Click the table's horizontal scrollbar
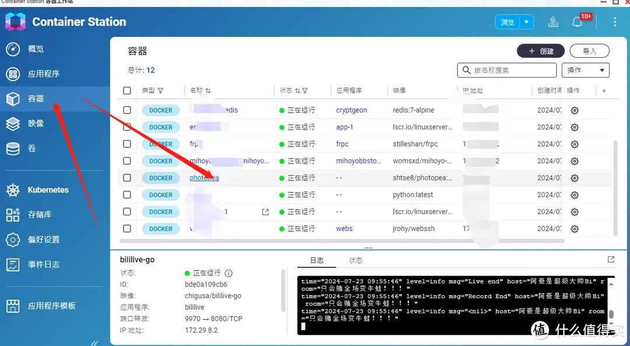This screenshot has height=346, width=630. click(x=342, y=241)
